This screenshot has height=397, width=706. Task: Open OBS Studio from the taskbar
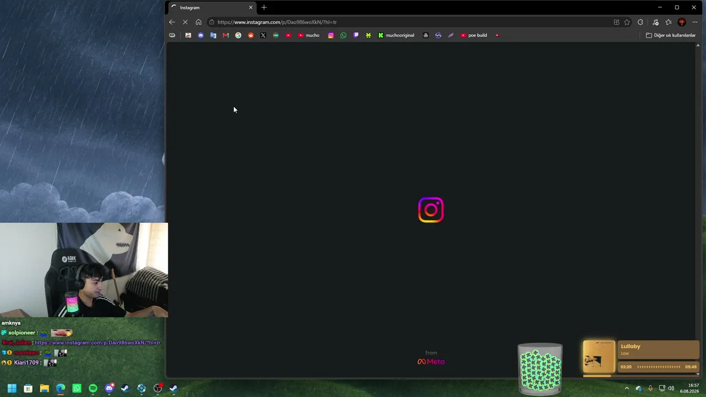[x=158, y=388]
